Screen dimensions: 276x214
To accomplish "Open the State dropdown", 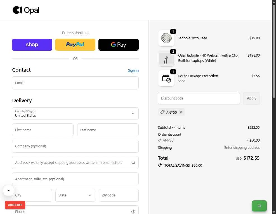I will pyautogui.click(x=75, y=195).
